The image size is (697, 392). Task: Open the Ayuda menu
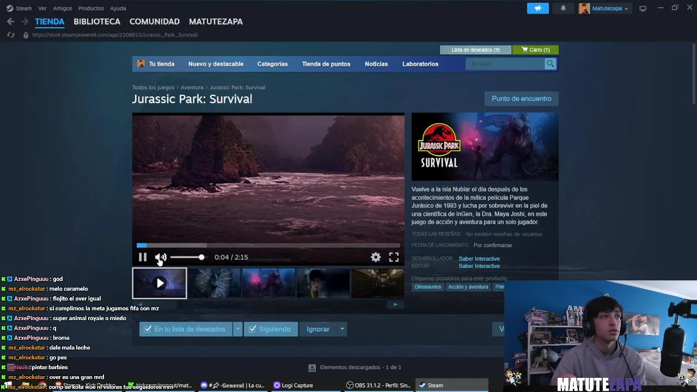pyautogui.click(x=118, y=8)
